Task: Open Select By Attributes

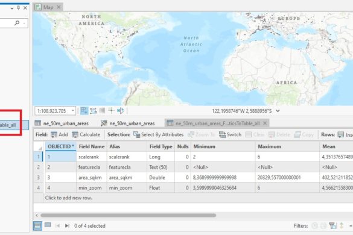Action: coord(159,134)
